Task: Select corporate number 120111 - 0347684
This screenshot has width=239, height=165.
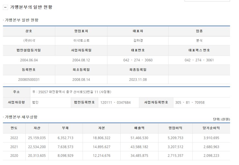Action: [115, 102]
